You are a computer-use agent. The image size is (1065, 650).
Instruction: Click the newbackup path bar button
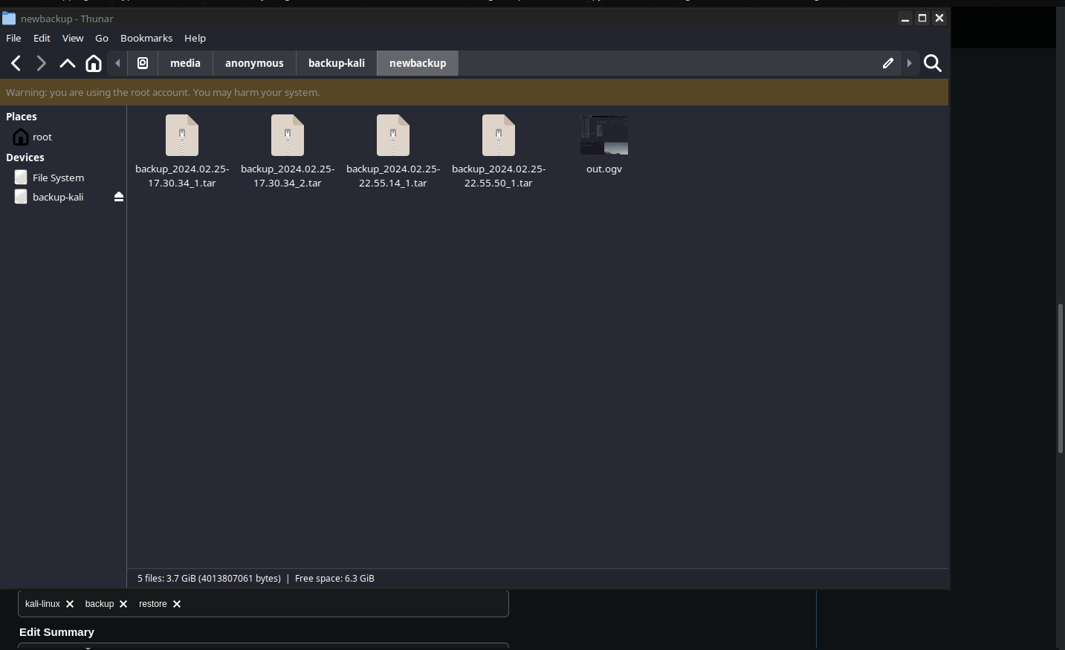[418, 63]
